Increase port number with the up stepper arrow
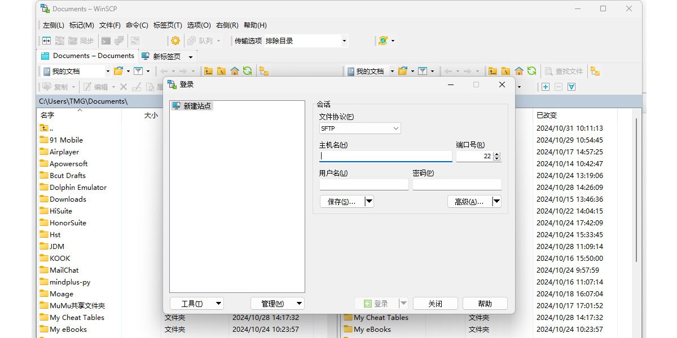The image size is (677, 338). click(x=496, y=153)
